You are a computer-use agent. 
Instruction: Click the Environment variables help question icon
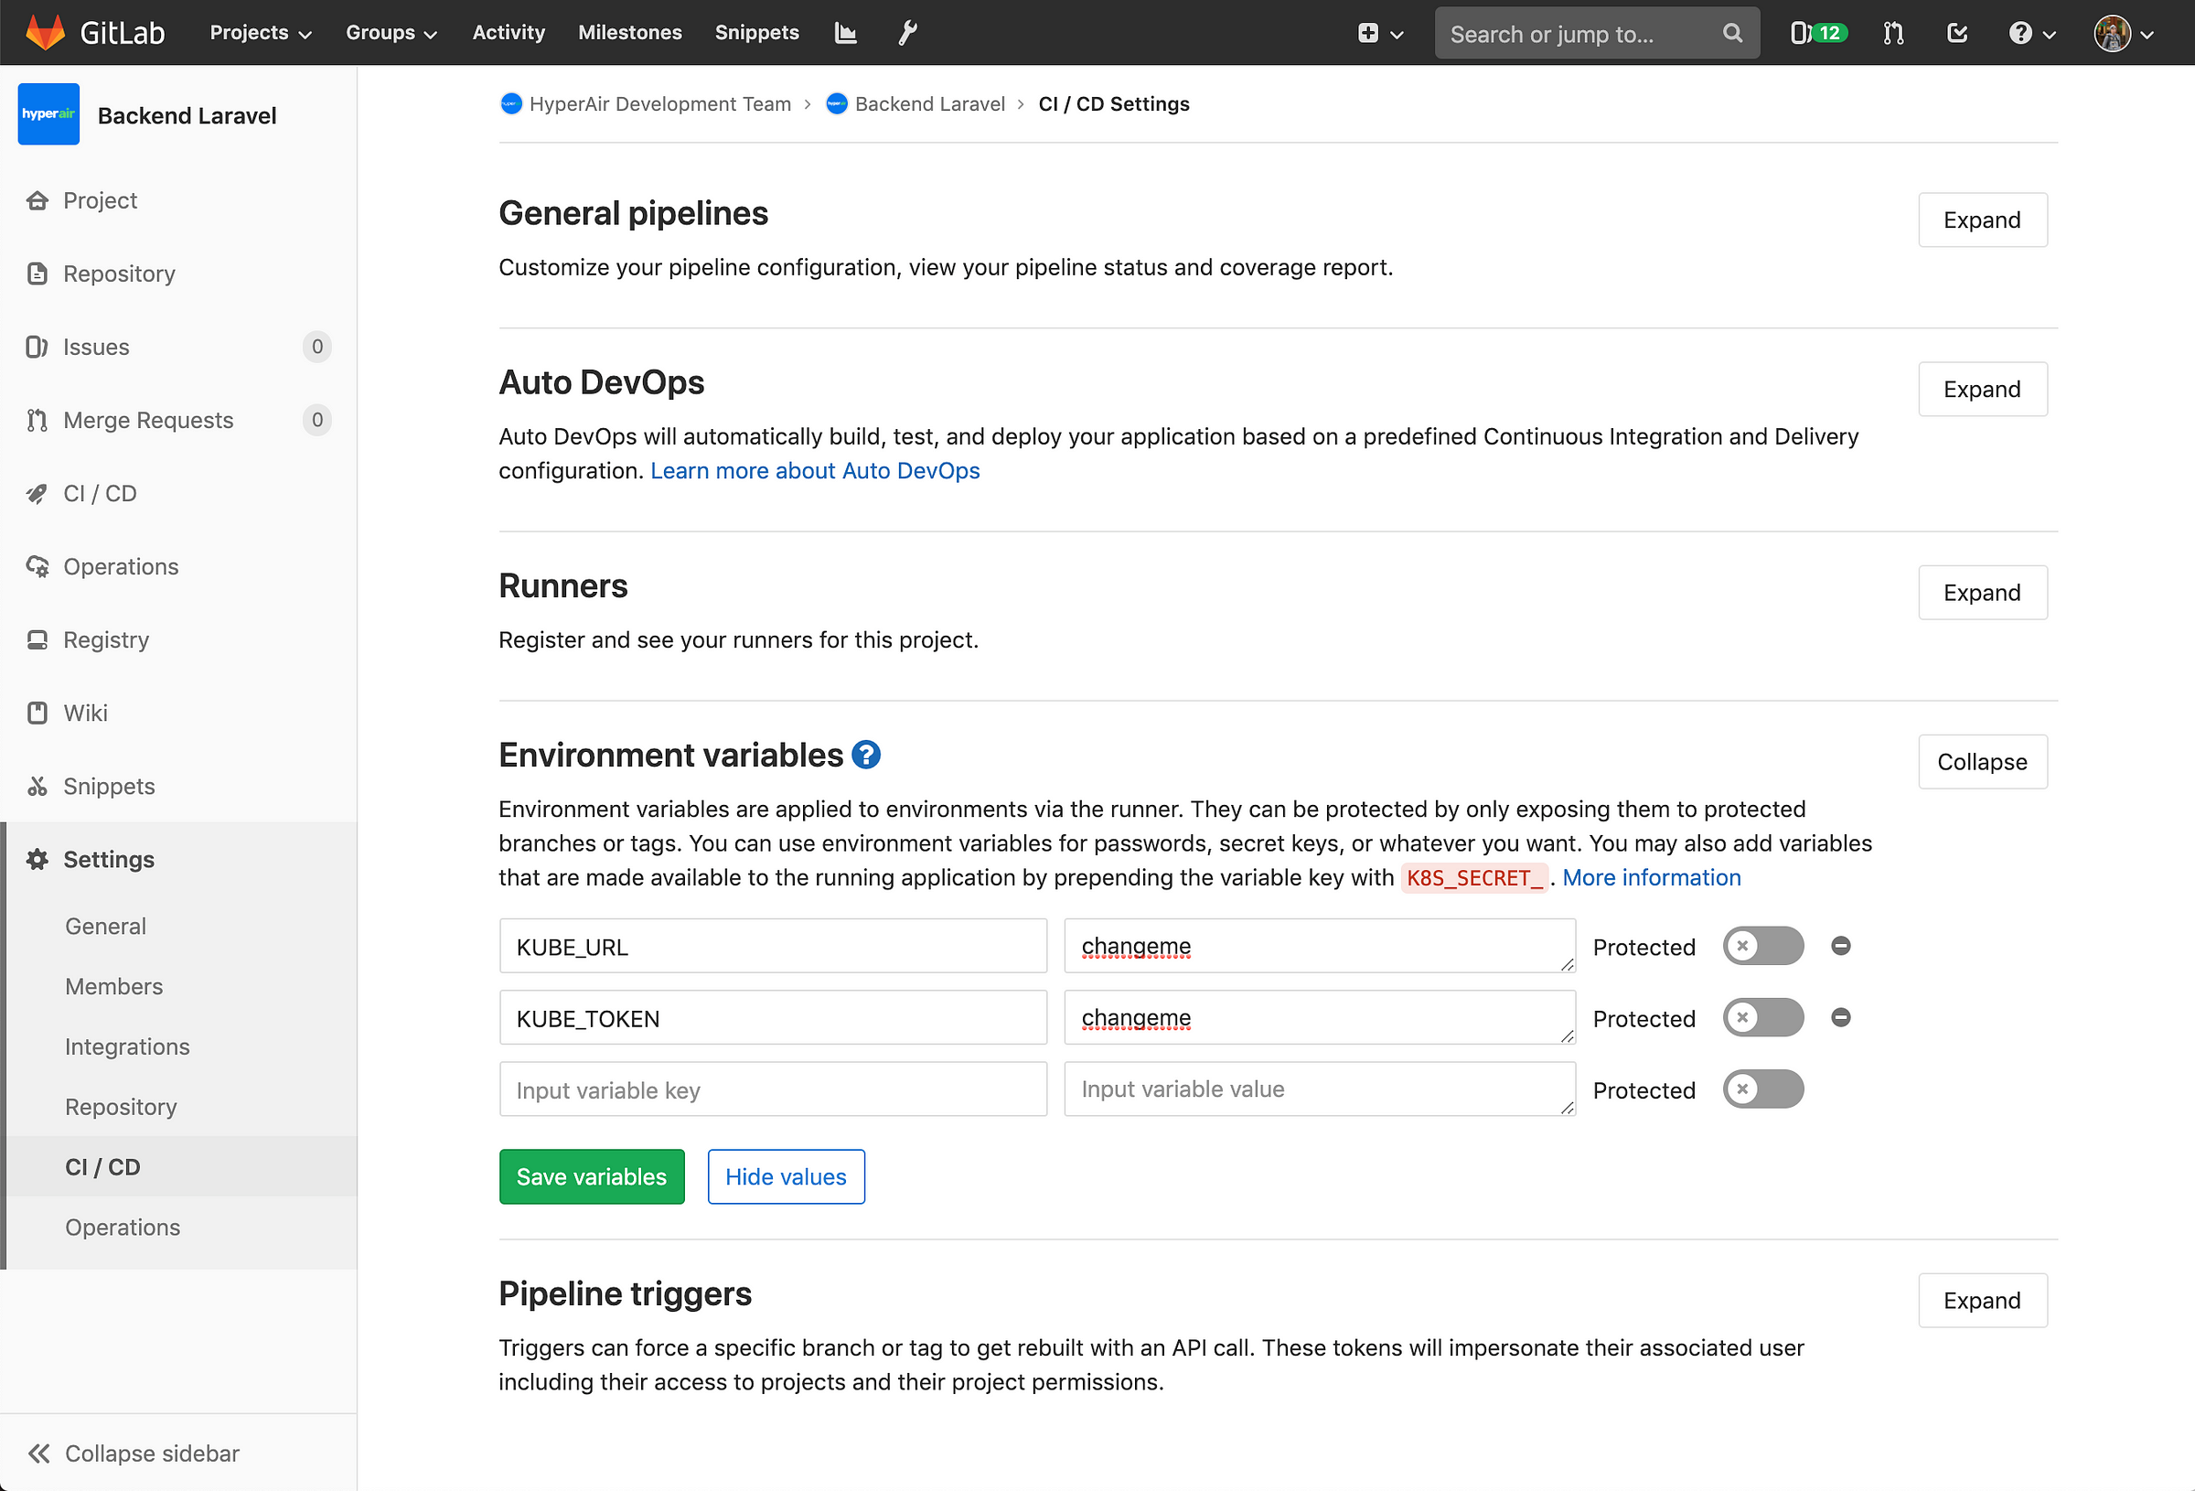866,755
